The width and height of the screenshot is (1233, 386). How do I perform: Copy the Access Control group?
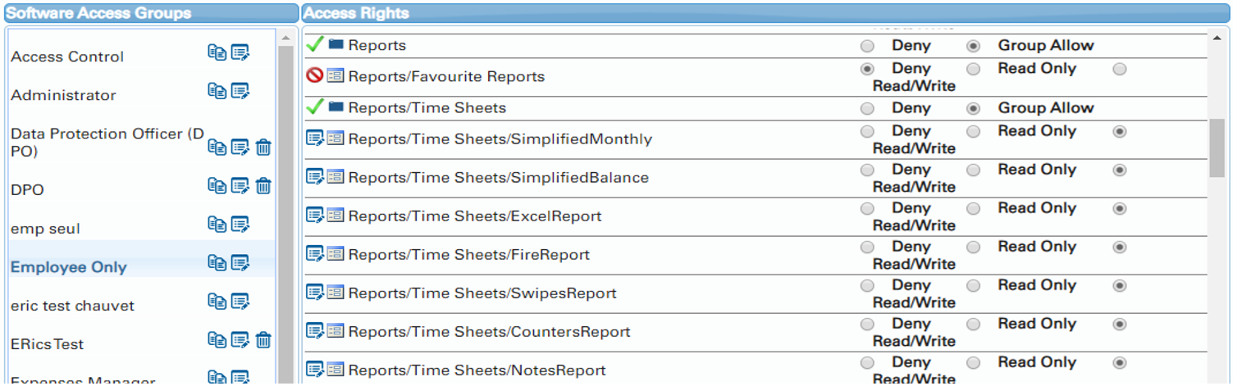tap(217, 52)
